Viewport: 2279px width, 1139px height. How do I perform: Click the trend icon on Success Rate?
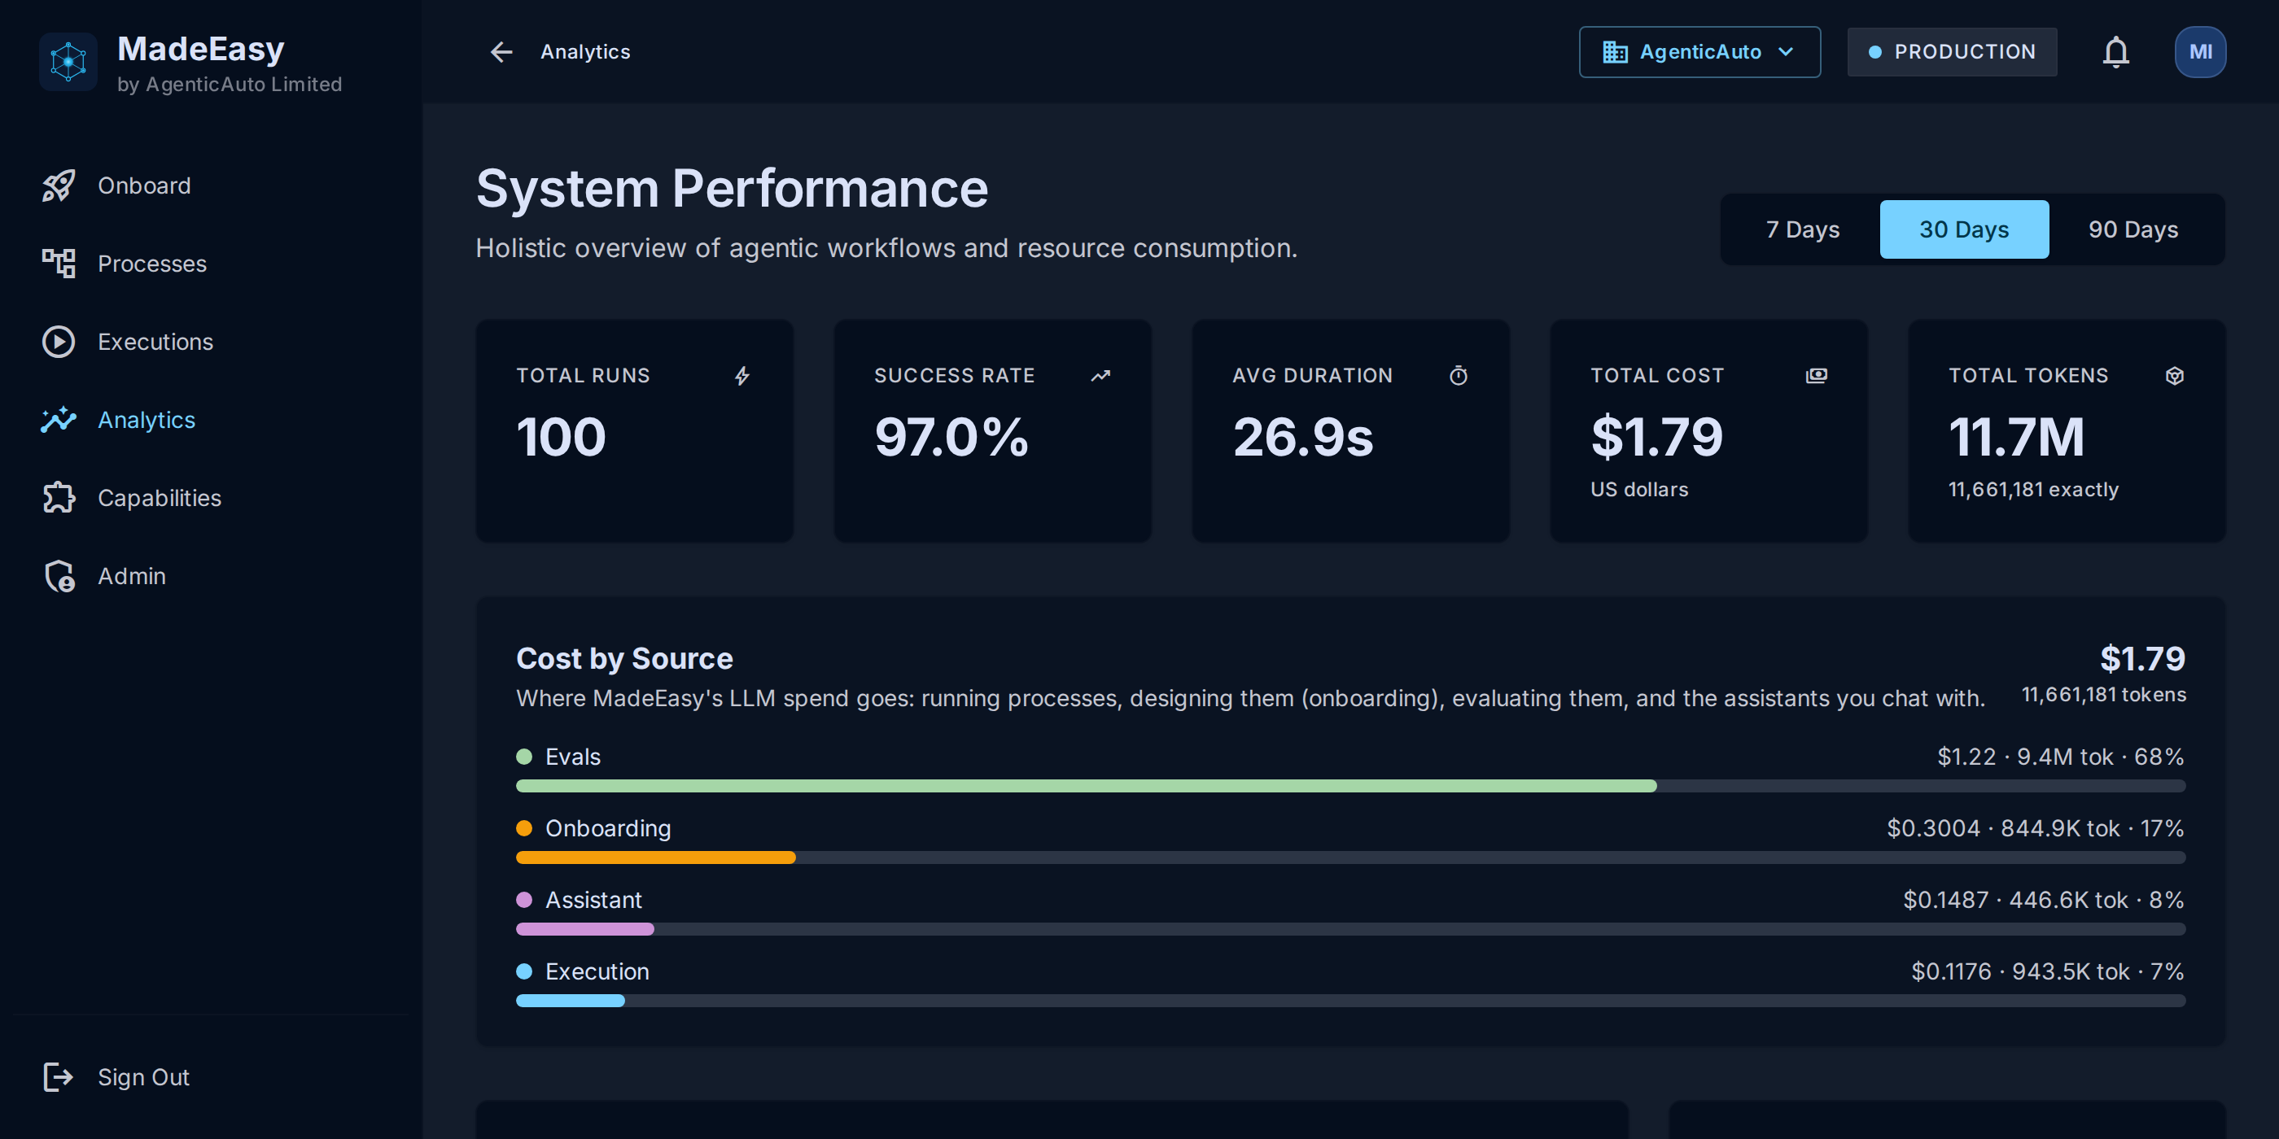click(1100, 376)
